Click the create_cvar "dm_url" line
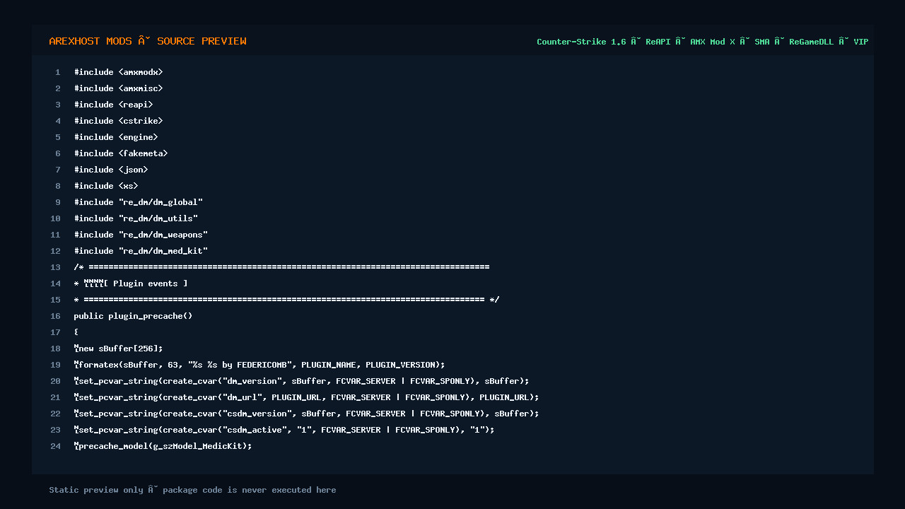 (306, 397)
